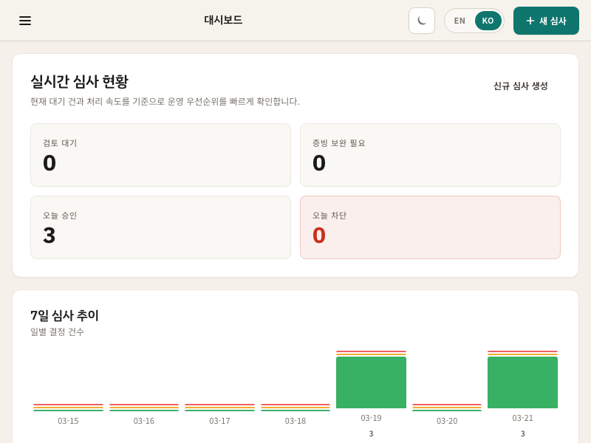This screenshot has height=443, width=591.
Task: Switch interface language to EN
Action: [459, 21]
